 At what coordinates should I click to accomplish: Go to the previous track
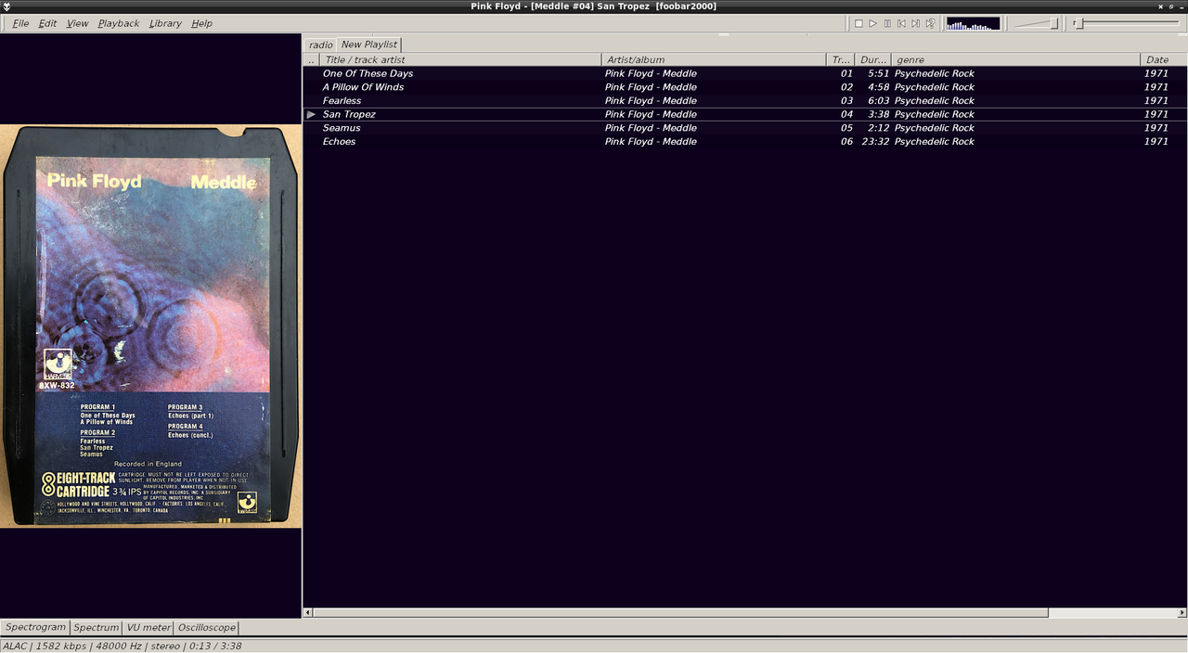point(901,23)
